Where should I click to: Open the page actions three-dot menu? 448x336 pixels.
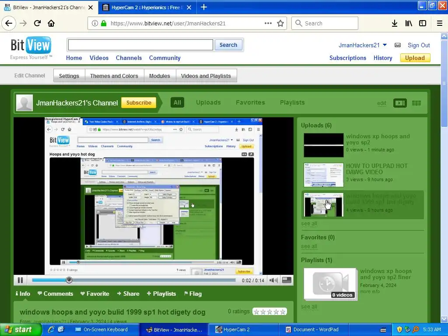point(268,23)
